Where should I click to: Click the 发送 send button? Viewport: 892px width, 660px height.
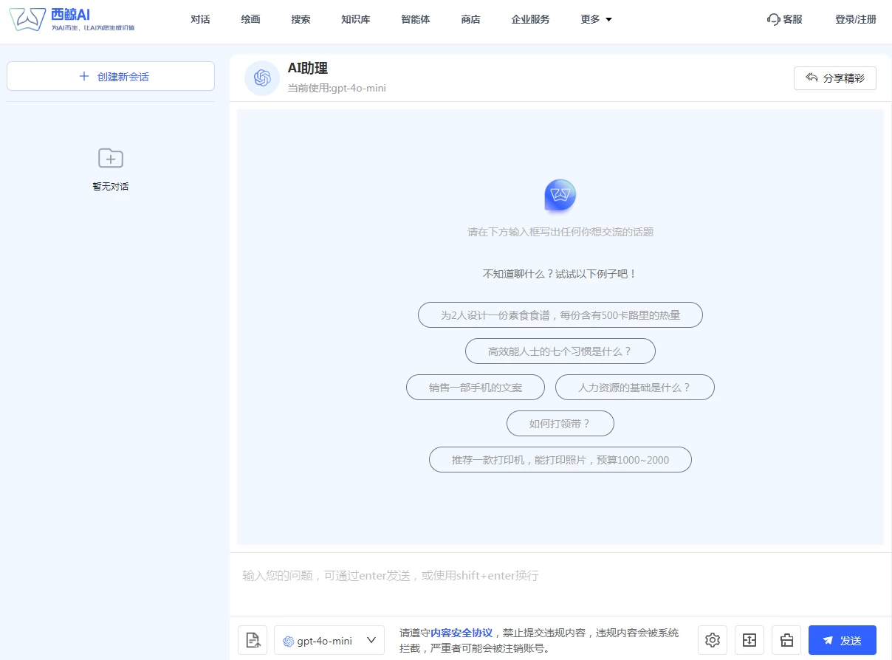coord(842,640)
